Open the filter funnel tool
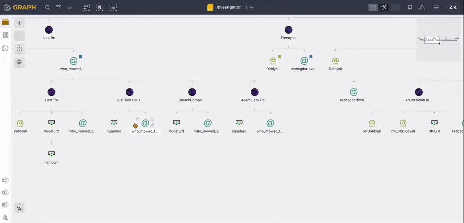Screen dimensions: 464x223 click(x=58, y=7)
